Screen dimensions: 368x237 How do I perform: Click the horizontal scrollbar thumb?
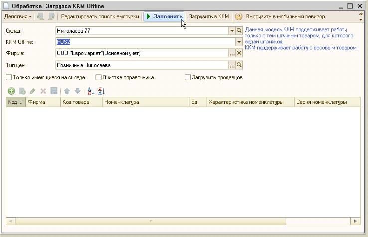click(x=151, y=221)
